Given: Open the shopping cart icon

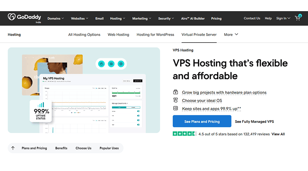Looking at the screenshot, I should click(x=298, y=18).
